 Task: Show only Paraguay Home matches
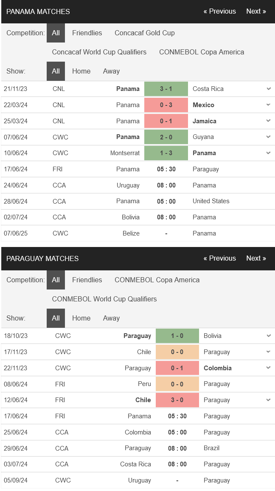coord(81,318)
